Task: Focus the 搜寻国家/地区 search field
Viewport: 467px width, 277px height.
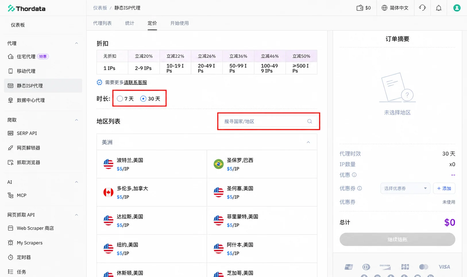Action: [x=269, y=121]
